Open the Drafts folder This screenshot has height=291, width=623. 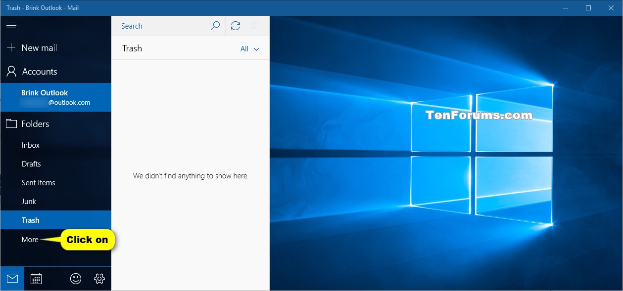pyautogui.click(x=56, y=164)
